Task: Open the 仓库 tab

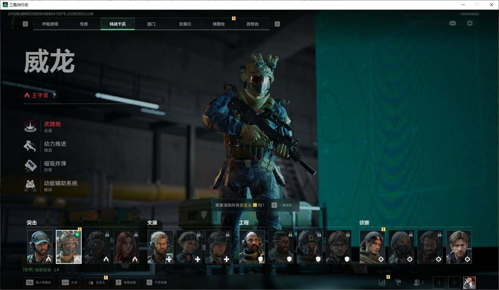Action: click(84, 24)
